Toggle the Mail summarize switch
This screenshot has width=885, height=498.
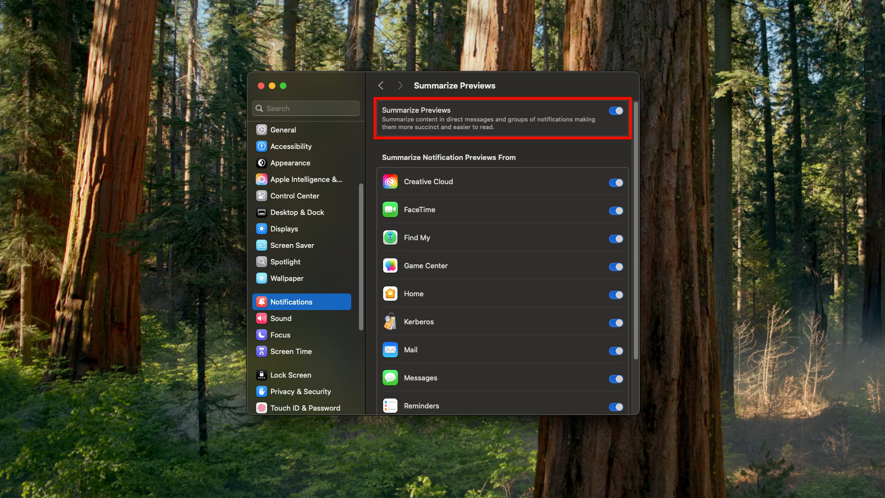click(616, 351)
